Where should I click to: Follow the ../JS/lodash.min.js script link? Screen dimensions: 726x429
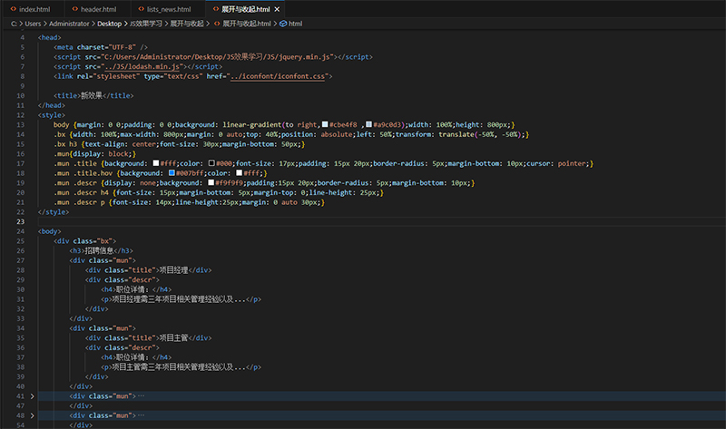(142, 66)
